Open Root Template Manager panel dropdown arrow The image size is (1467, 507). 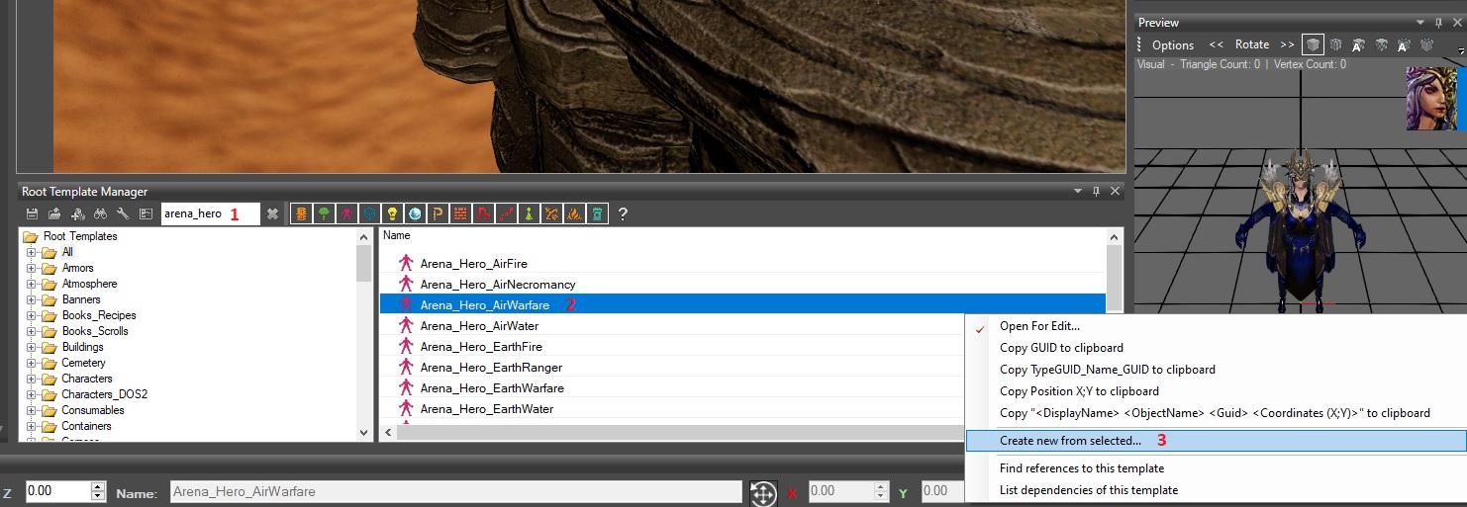[x=1079, y=191]
